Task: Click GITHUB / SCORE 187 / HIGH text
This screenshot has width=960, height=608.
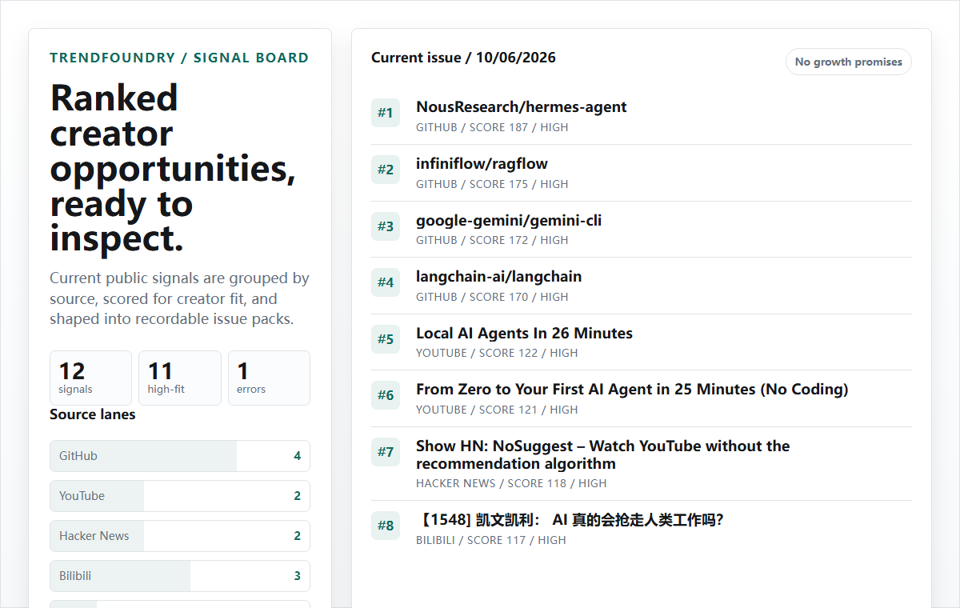Action: (x=492, y=127)
